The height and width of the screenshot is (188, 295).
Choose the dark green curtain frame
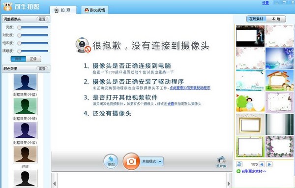point(280,125)
